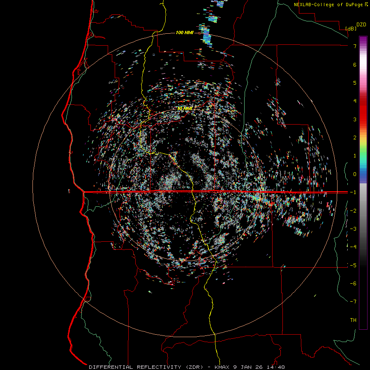
Task: Click the 6 value on the color scale
Action: click(355, 65)
